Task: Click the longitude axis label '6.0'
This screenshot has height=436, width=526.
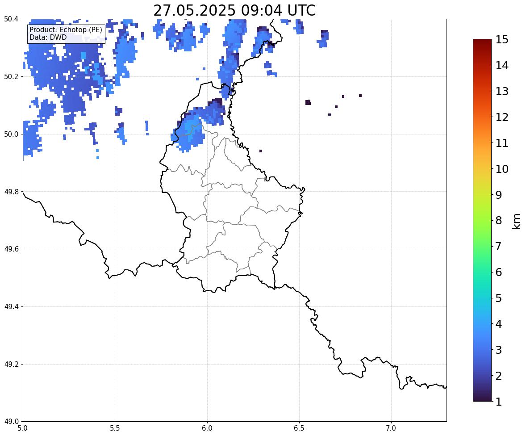Action: click(207, 428)
